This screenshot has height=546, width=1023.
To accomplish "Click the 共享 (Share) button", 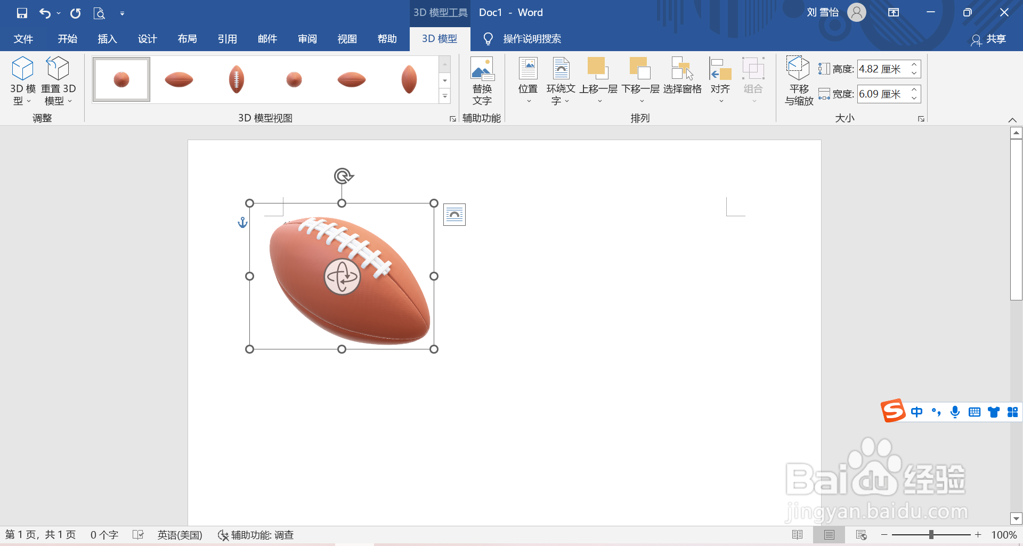I will [995, 39].
